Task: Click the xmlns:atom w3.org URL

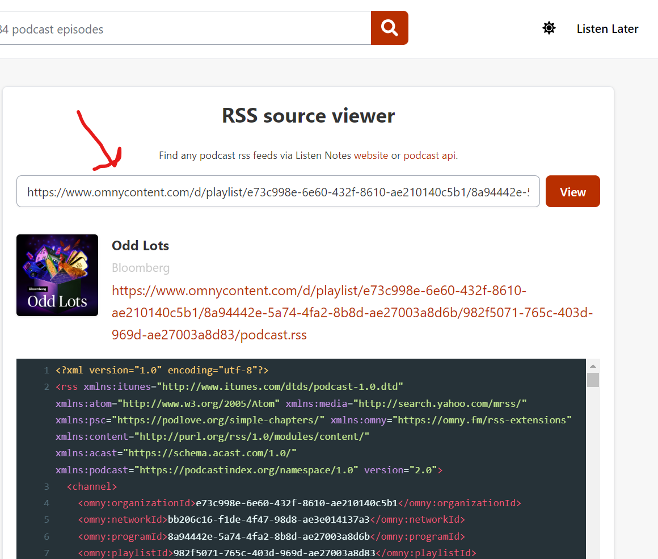Action: pos(199,404)
